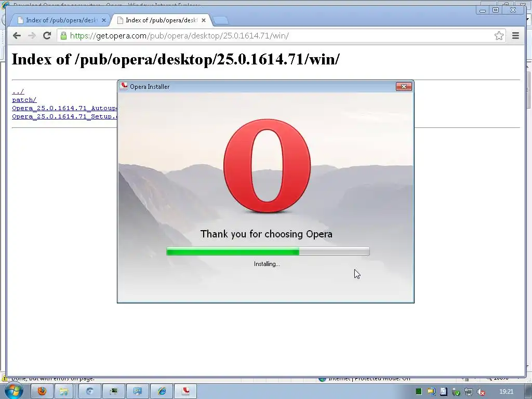Click the address bar URL field
Screen dimensions: 532x399
281,36
